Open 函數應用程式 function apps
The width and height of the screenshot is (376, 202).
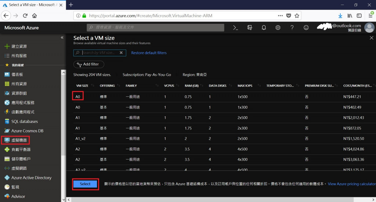pos(19,112)
